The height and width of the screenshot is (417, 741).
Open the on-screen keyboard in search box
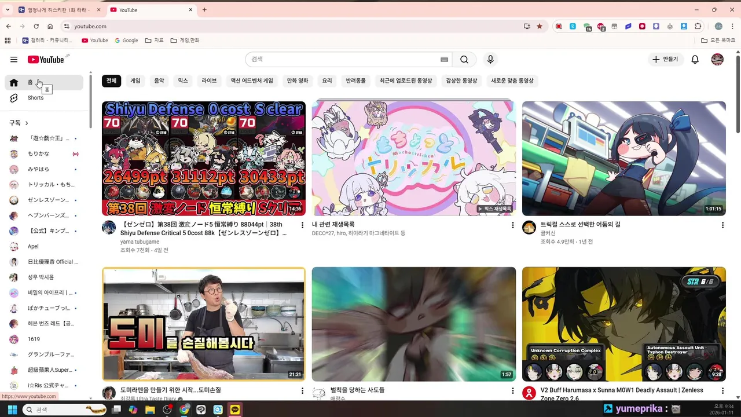pyautogui.click(x=444, y=59)
